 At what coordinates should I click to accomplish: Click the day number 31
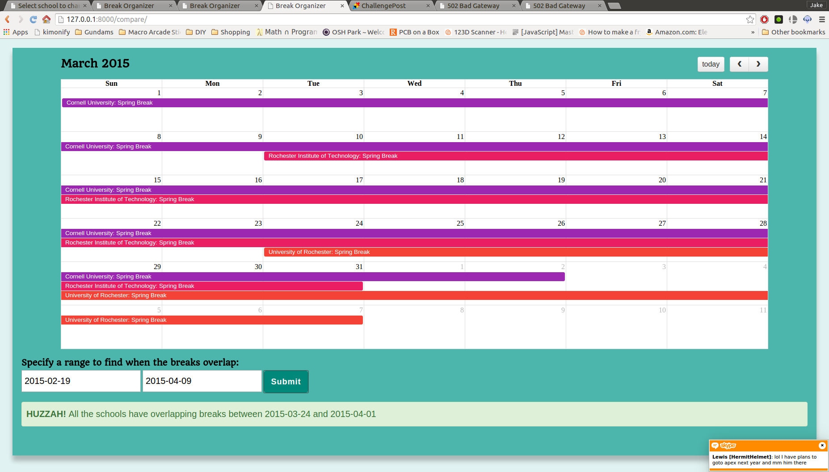click(x=359, y=267)
